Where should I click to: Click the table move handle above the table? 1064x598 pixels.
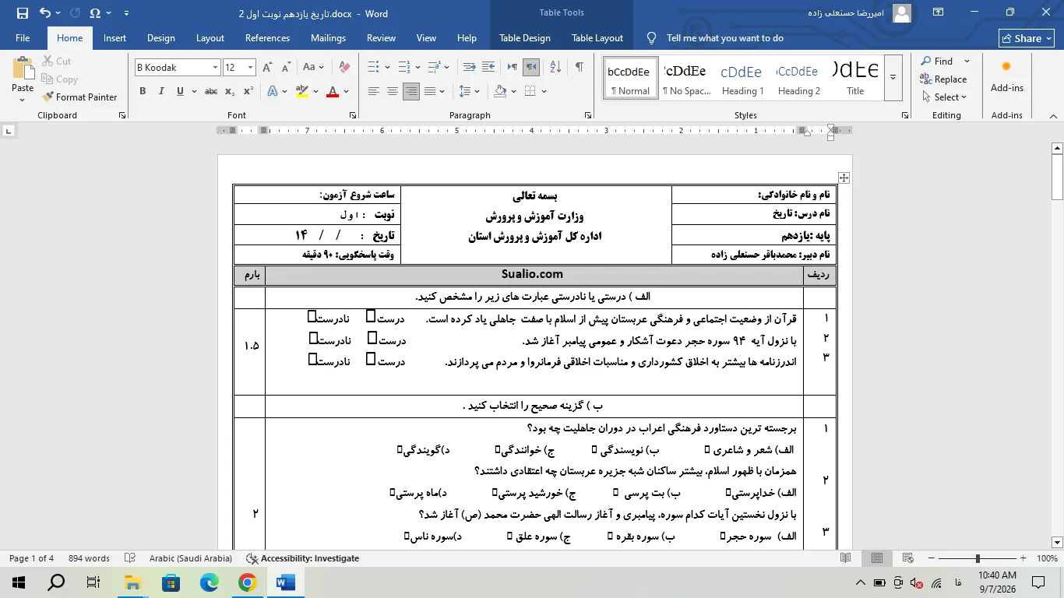pyautogui.click(x=844, y=178)
